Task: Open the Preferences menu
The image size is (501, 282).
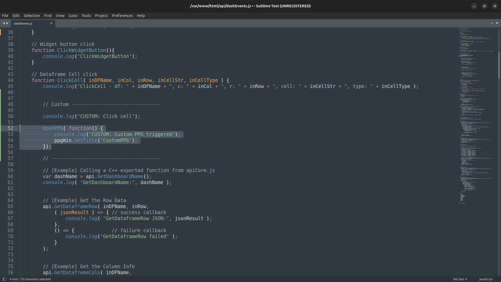Action: click(x=122, y=16)
